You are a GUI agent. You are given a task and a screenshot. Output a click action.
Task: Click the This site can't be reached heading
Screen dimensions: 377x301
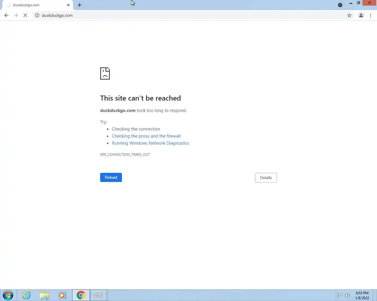click(x=140, y=98)
